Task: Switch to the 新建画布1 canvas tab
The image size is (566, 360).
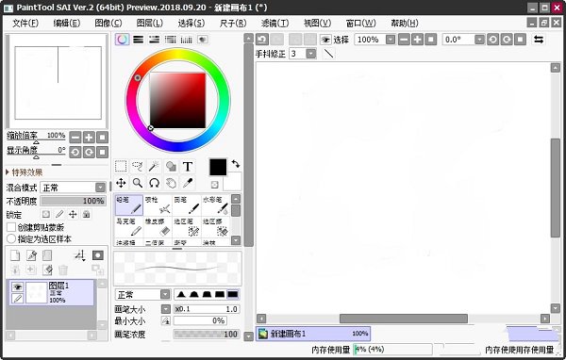Action: click(313, 334)
